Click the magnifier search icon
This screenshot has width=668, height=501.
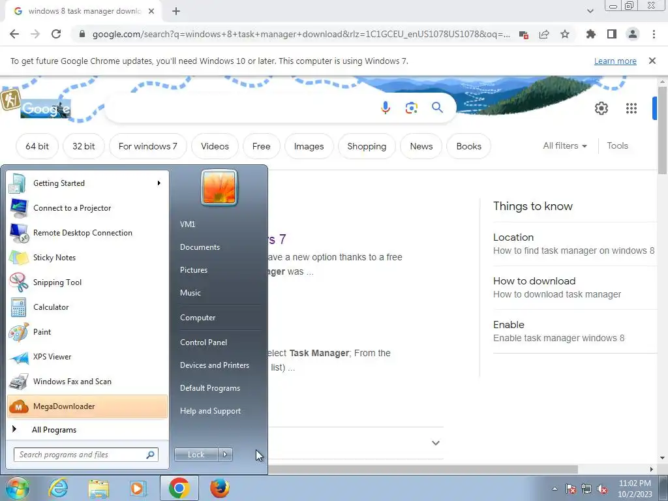point(437,108)
